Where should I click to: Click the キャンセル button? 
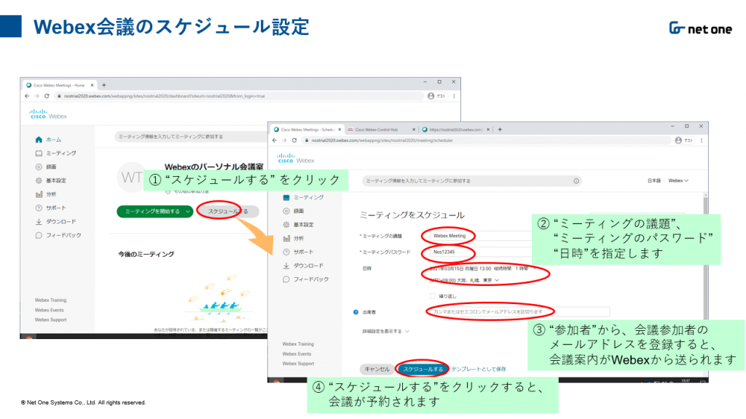coord(377,370)
